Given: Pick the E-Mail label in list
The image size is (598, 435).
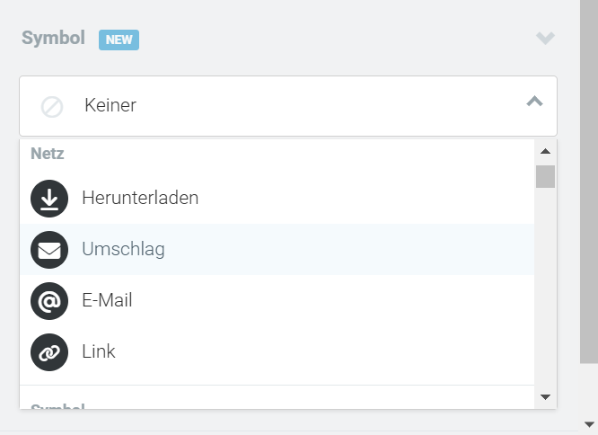Looking at the screenshot, I should [107, 300].
